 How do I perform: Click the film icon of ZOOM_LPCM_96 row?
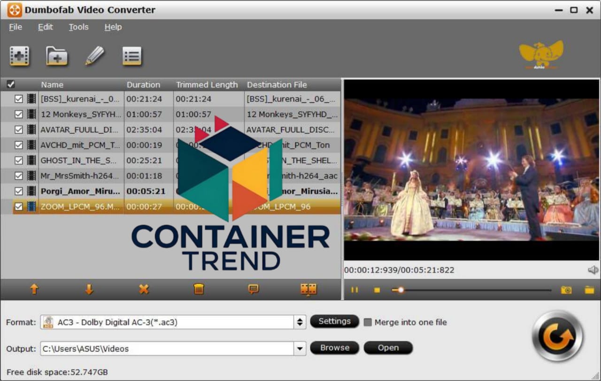coord(31,206)
